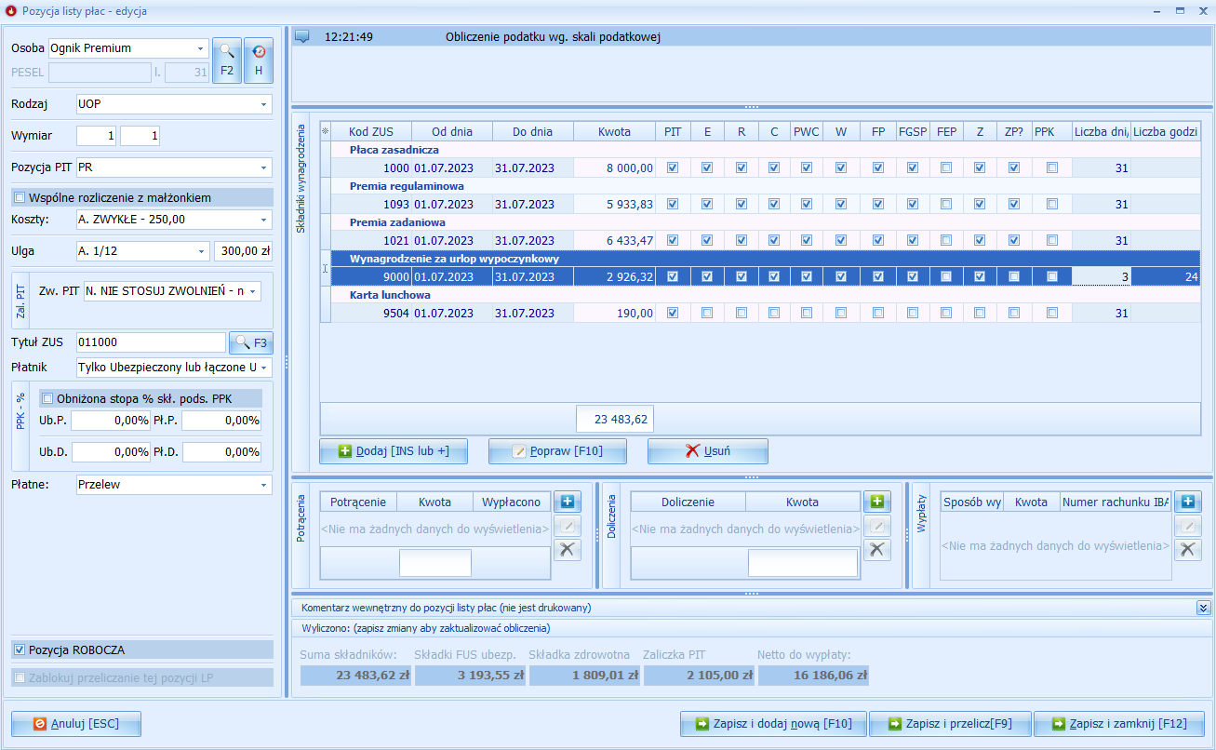Click the Wypłaty edit pencil icon
This screenshot has width=1216, height=750.
(1187, 526)
